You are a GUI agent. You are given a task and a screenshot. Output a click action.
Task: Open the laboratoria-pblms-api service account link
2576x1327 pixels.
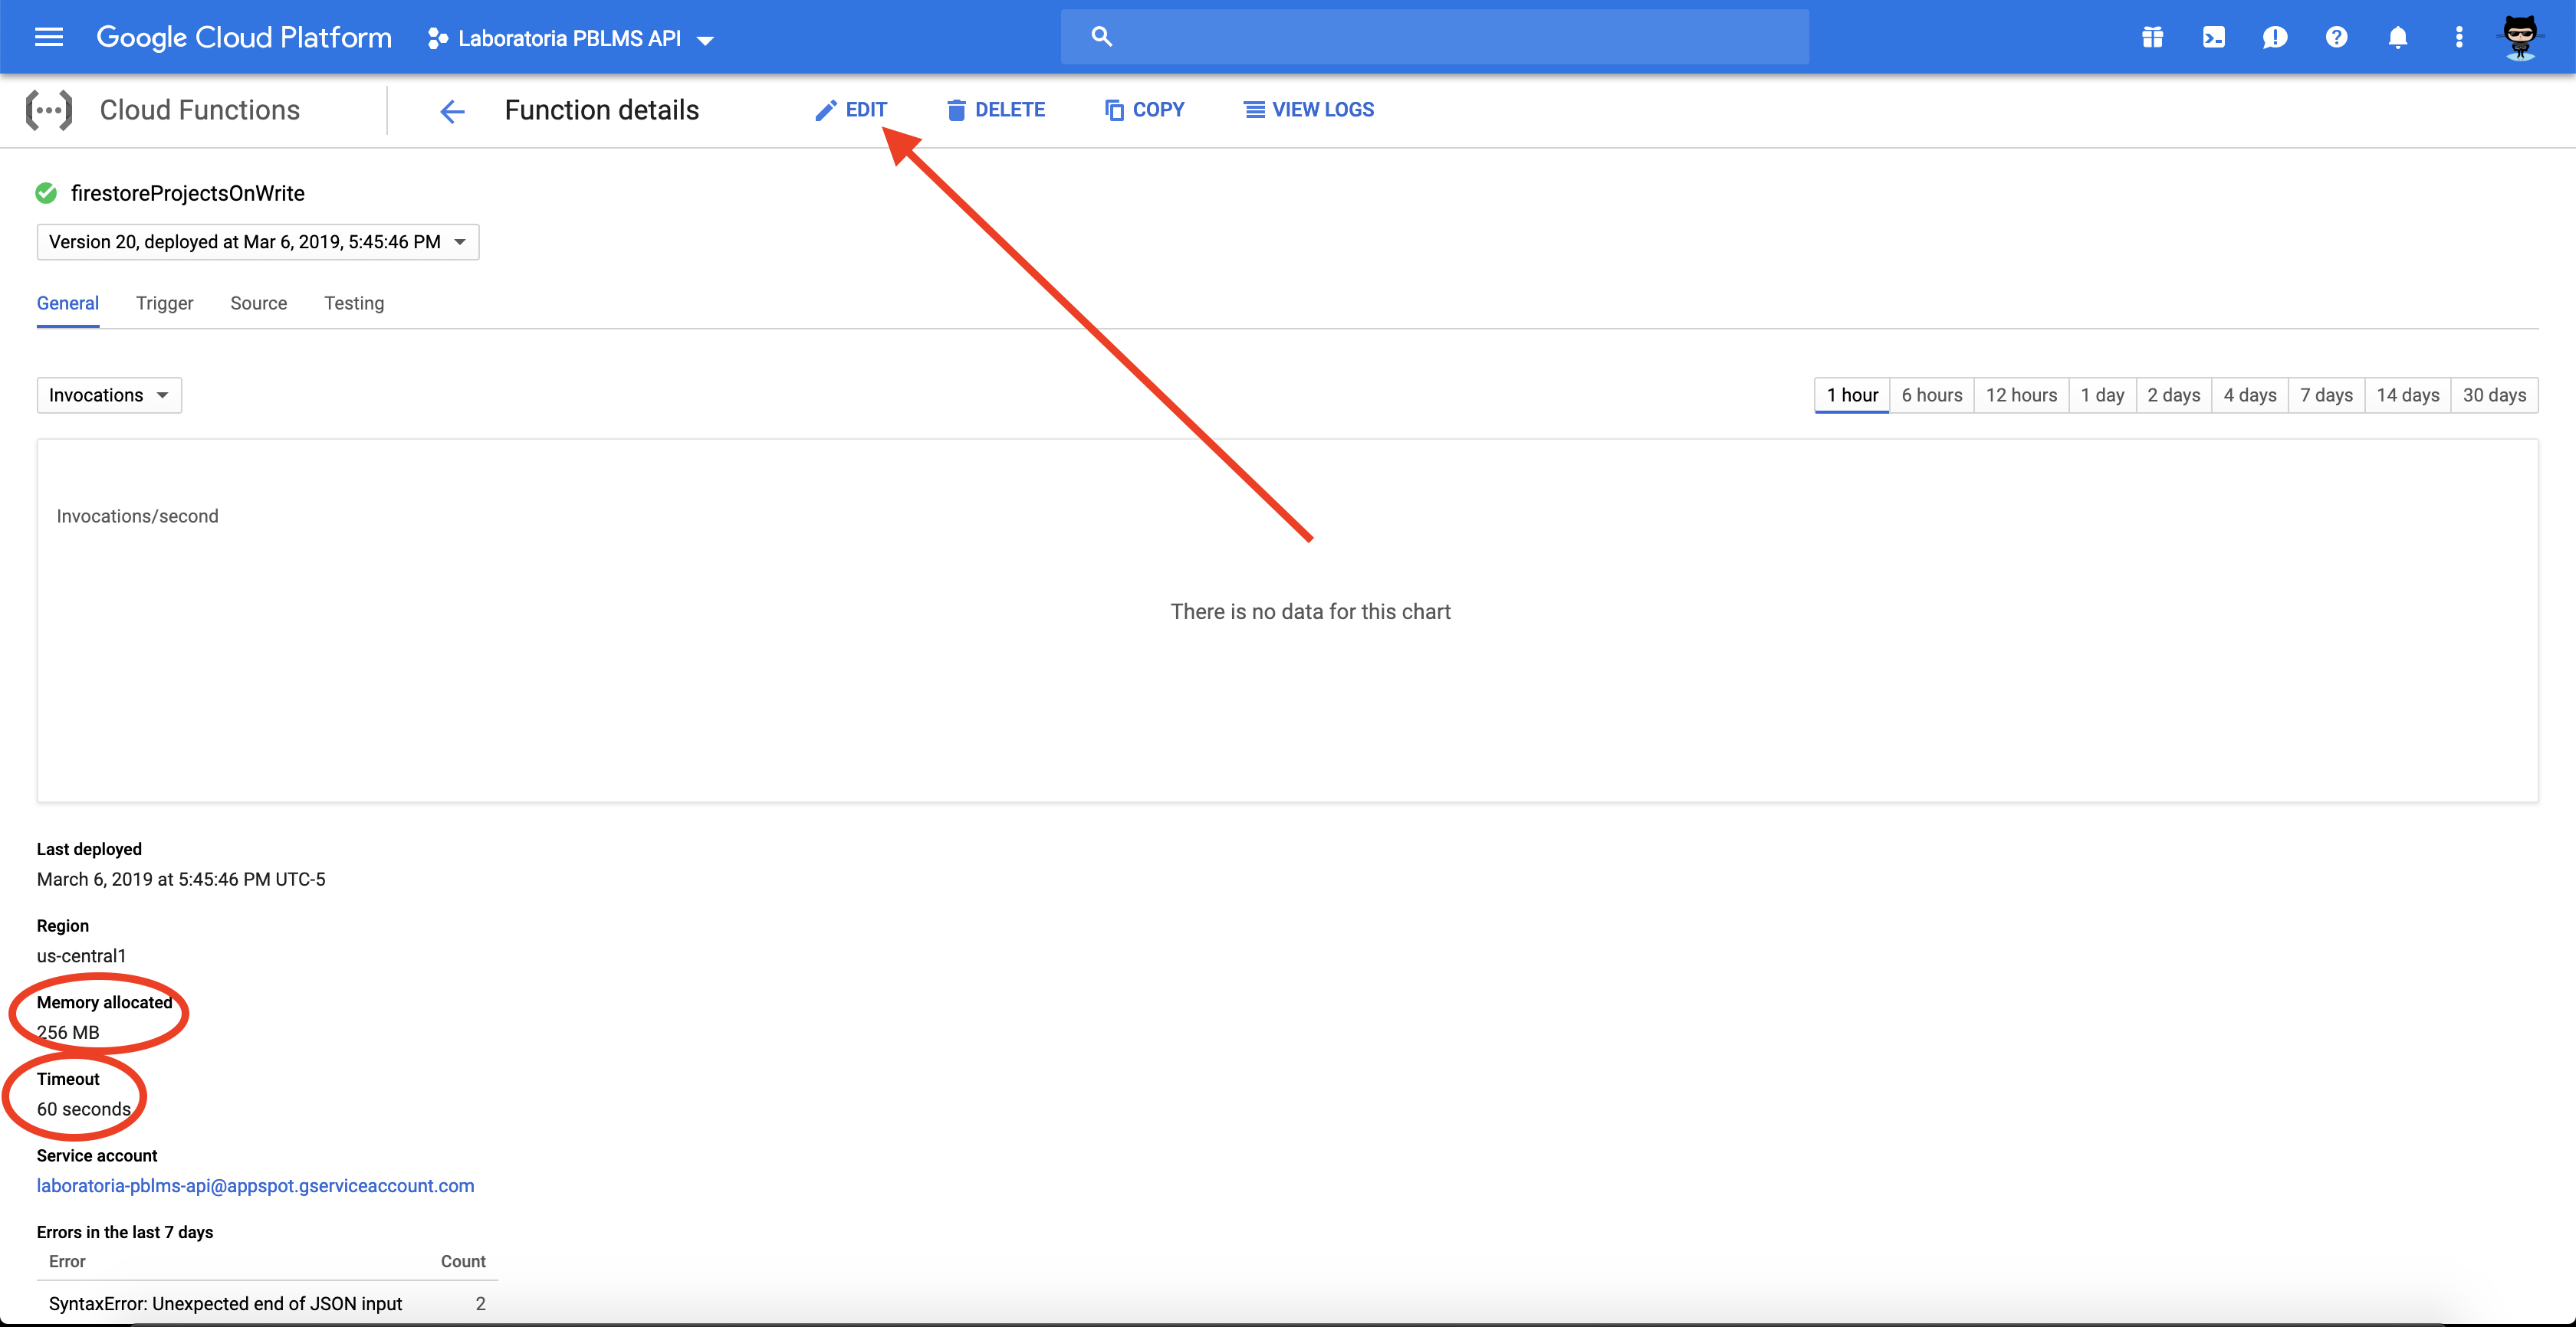click(255, 1185)
